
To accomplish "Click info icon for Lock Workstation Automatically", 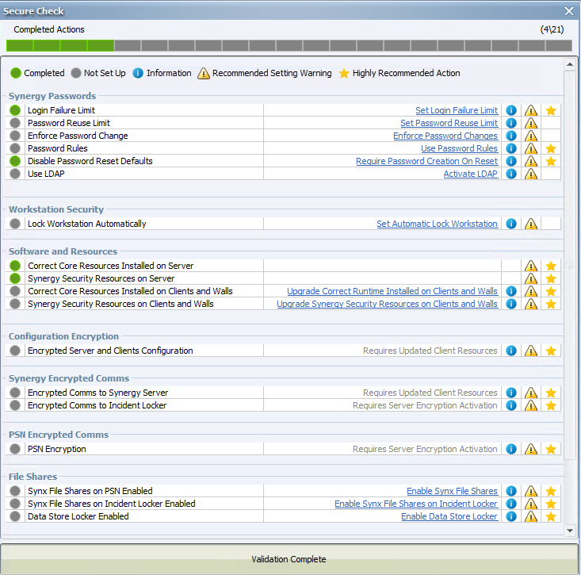I will [x=511, y=224].
